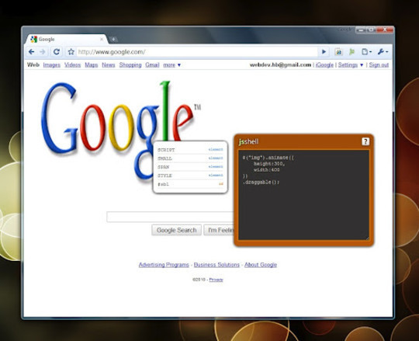Expand the Settings dropdown
The image size is (419, 341).
pyautogui.click(x=350, y=65)
